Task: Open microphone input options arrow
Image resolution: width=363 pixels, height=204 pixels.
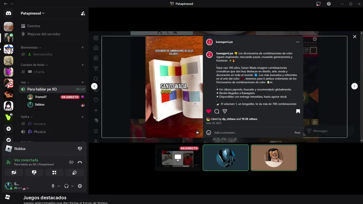Action: click(59, 186)
